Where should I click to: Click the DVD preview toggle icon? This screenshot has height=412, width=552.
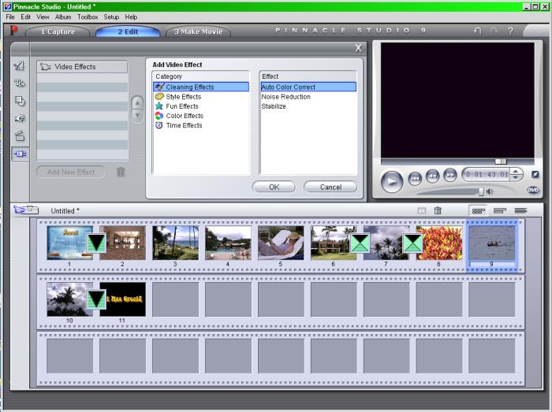point(533,190)
